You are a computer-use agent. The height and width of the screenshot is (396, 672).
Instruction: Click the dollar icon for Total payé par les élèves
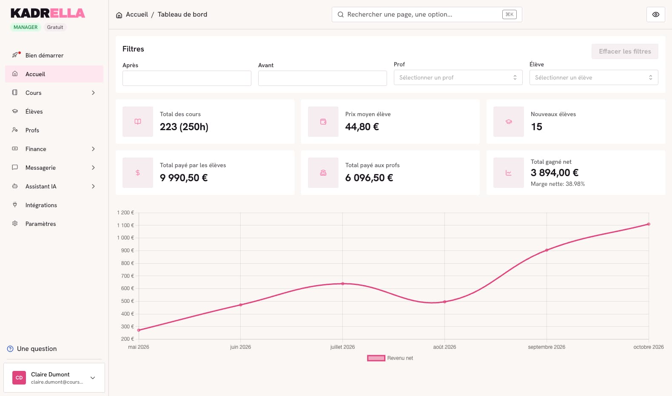pos(138,173)
